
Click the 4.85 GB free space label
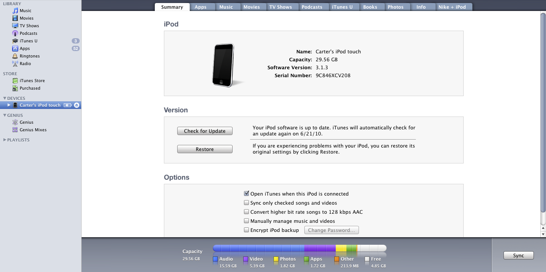tap(378, 266)
